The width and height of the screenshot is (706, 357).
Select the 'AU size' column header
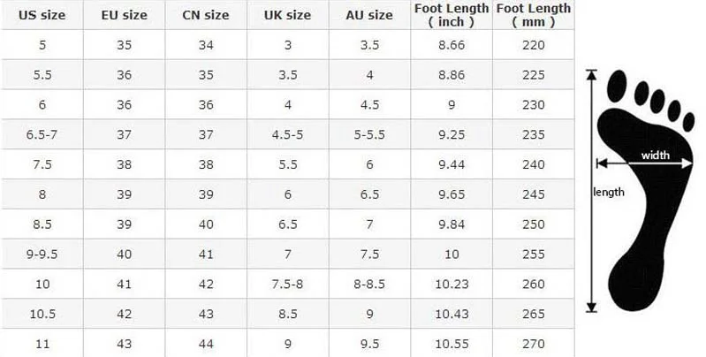click(x=369, y=15)
